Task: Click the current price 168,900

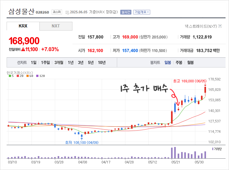Action: click(24, 41)
